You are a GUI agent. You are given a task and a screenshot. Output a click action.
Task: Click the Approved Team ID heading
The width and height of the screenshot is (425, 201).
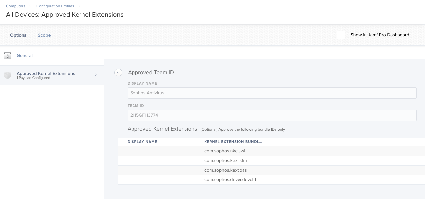[x=151, y=73]
